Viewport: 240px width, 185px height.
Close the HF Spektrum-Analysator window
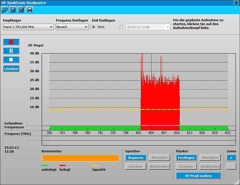tap(236, 3)
